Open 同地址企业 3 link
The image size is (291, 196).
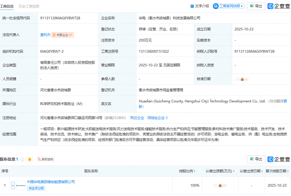click(158, 118)
